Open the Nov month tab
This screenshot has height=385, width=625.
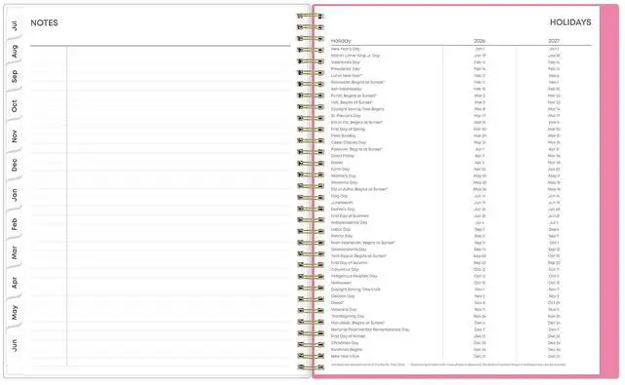pos(15,136)
